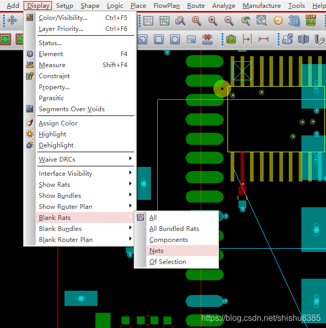Click the Zoom Out magnifier icon
This screenshot has width=326, height=328.
coord(229,21)
